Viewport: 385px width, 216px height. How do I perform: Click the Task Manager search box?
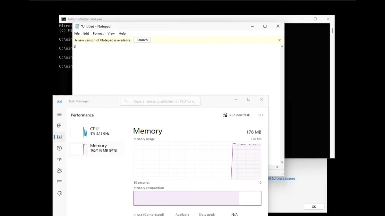[x=160, y=101]
